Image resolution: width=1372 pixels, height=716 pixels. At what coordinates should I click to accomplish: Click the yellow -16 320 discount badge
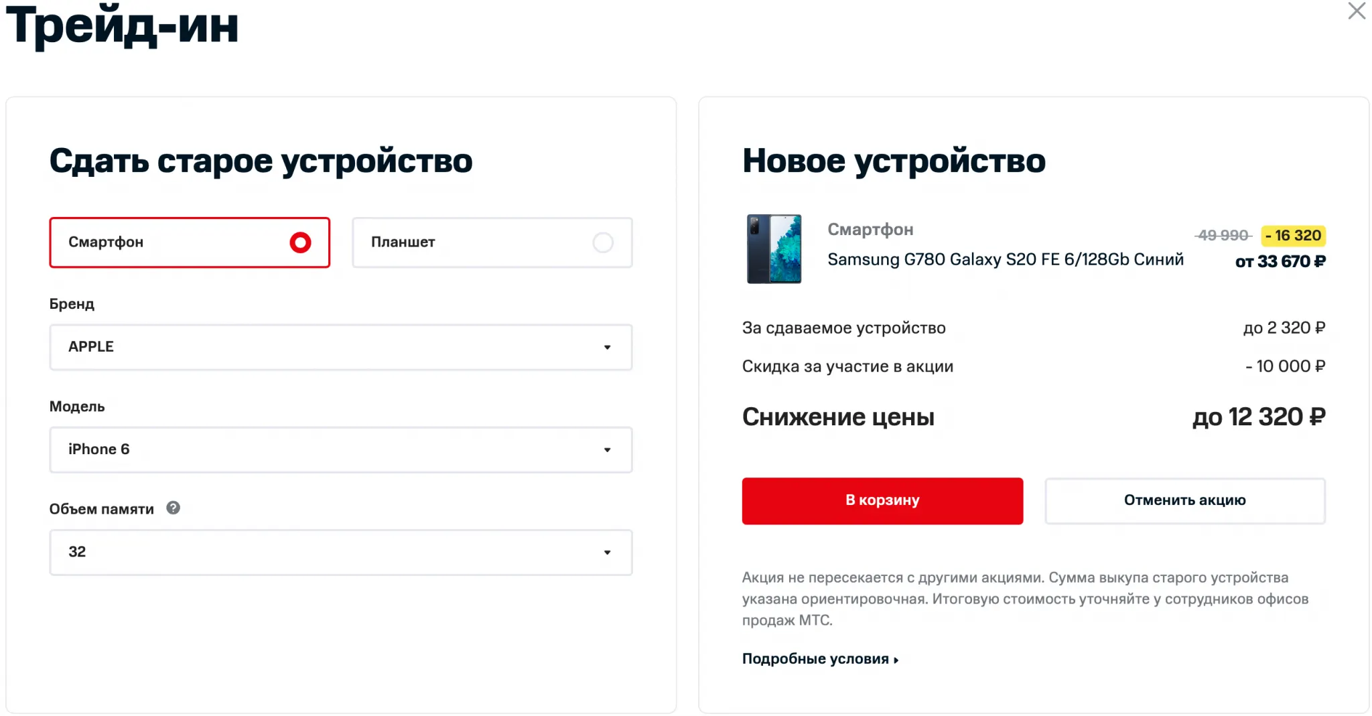[1293, 236]
